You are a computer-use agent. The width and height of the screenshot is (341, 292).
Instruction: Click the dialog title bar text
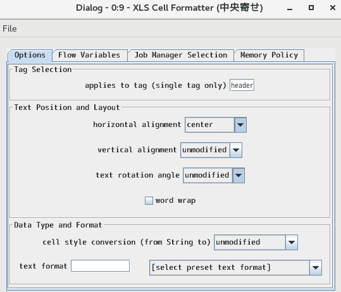pyautogui.click(x=170, y=8)
